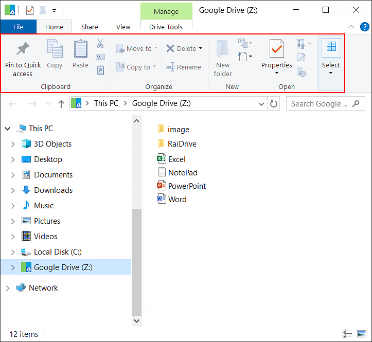This screenshot has width=372, height=342.
Task: Minimize the ribbon with the chevron
Action: click(x=351, y=27)
